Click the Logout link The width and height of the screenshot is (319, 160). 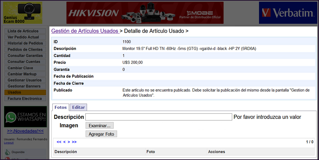[9, 143]
